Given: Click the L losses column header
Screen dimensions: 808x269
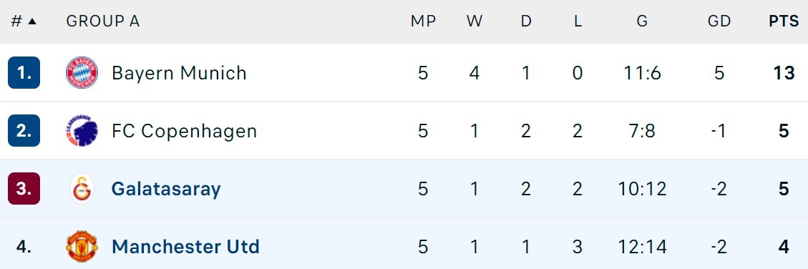Looking at the screenshot, I should (578, 21).
